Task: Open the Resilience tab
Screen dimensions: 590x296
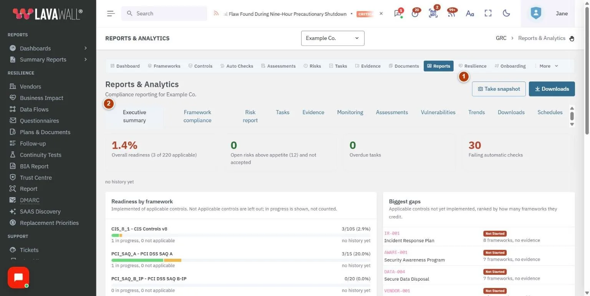Action: [x=472, y=66]
